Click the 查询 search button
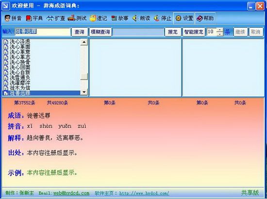 point(80,32)
